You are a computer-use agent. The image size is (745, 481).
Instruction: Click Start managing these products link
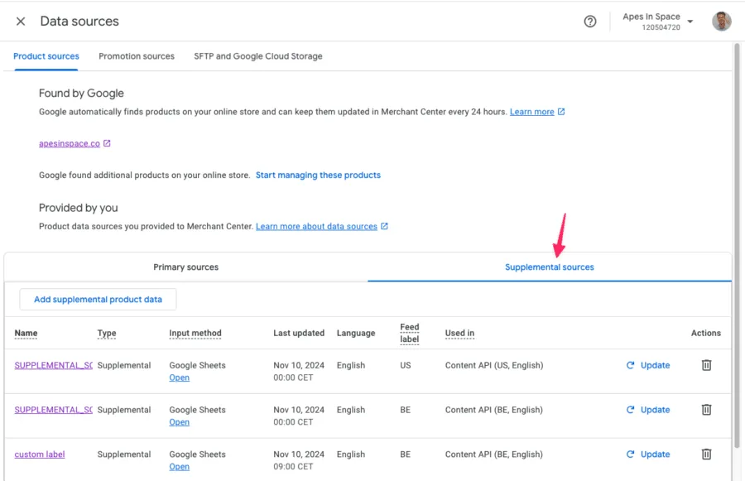click(x=318, y=176)
